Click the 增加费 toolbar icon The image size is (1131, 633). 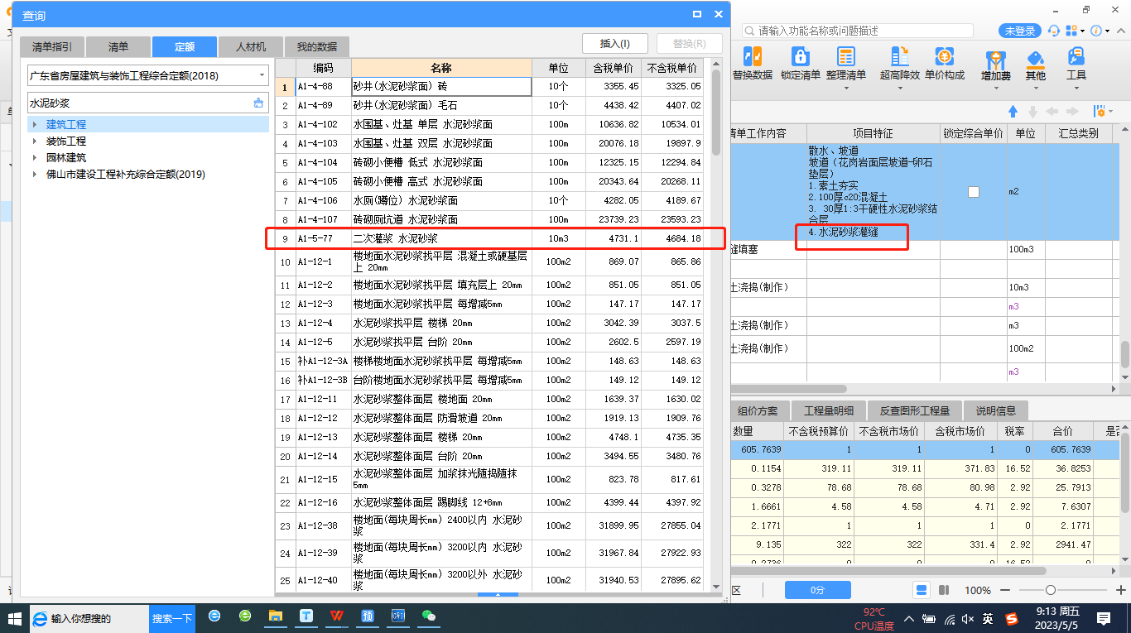point(996,60)
